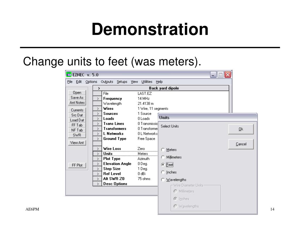
Task: Click arrow button beside Back yard dipole title
Action: coord(99,88)
